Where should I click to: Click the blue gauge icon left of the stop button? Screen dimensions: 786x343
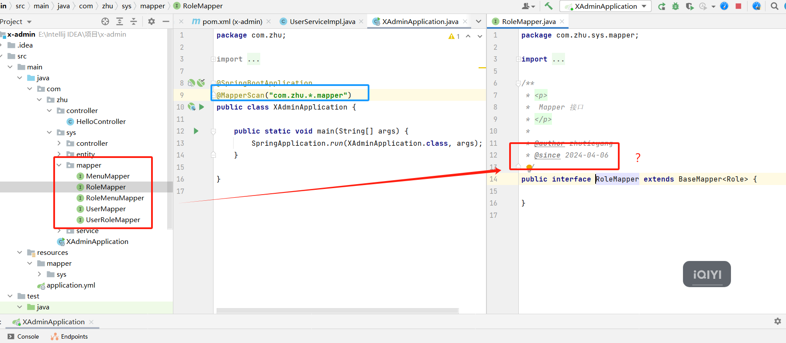coord(724,6)
